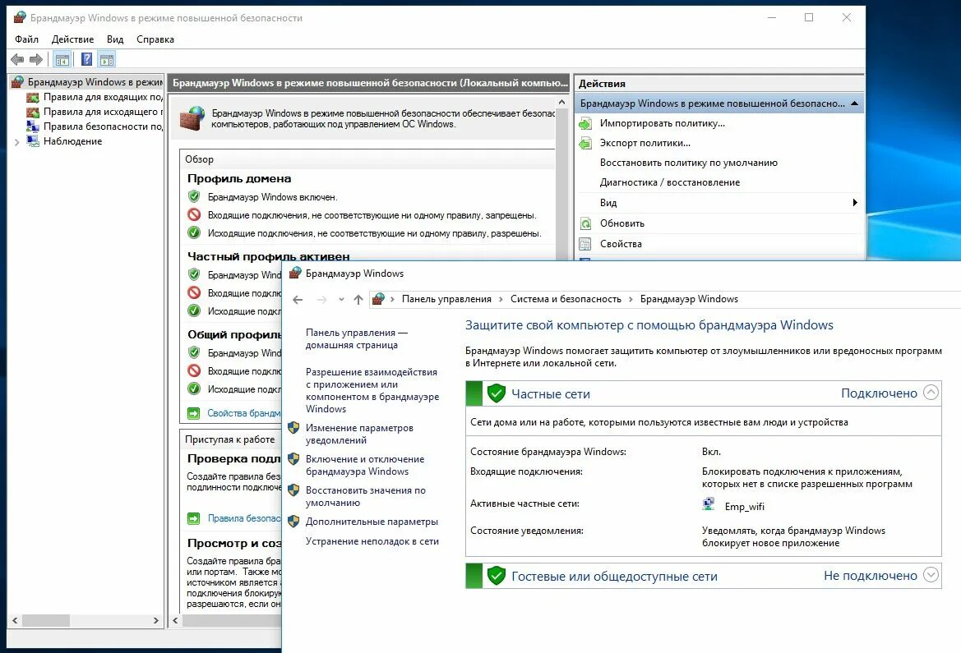Click the Back arrow in MMC toolbar

pyautogui.click(x=17, y=59)
